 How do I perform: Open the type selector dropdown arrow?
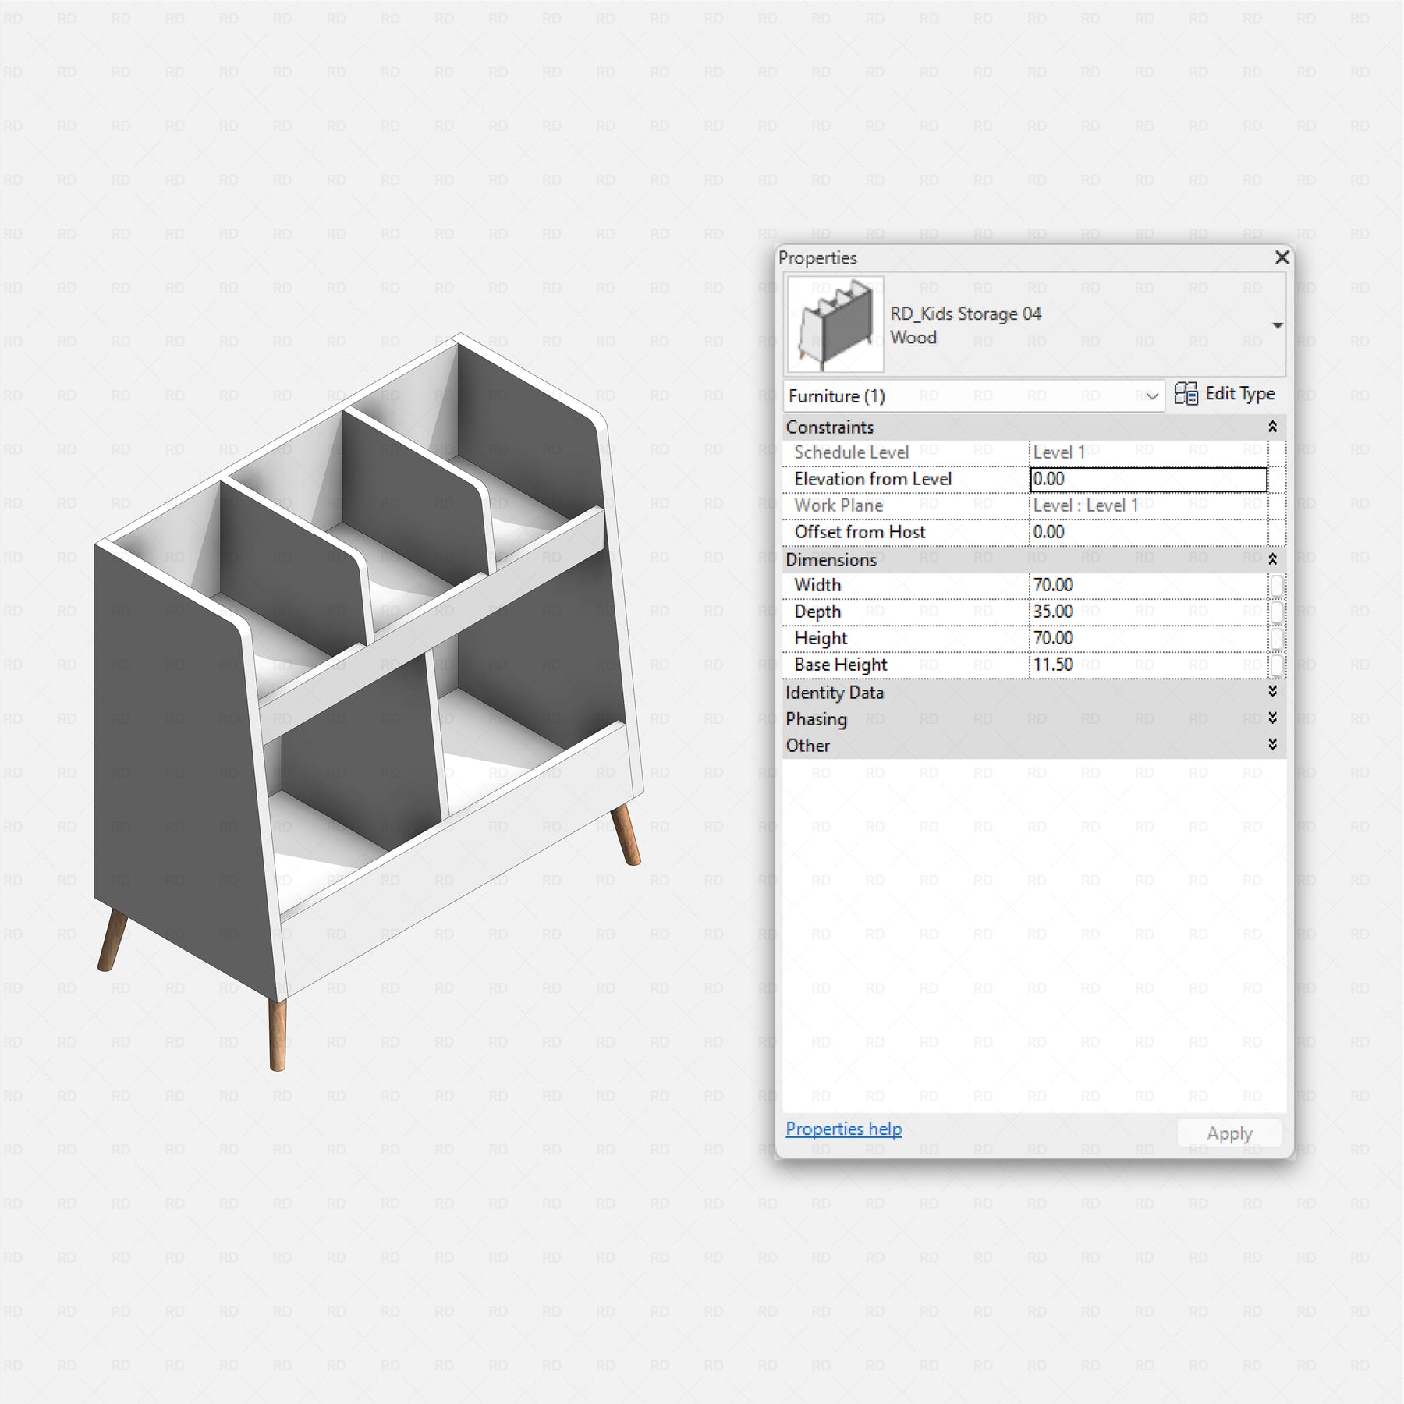tap(1277, 325)
